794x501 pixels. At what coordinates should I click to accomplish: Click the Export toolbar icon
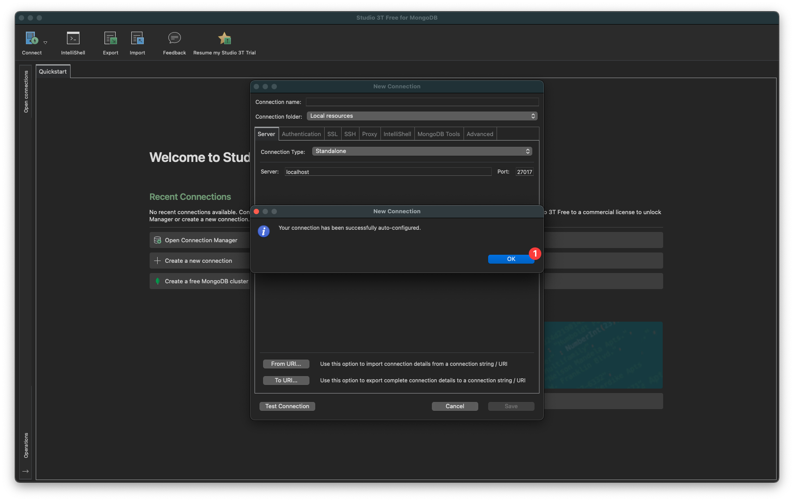pyautogui.click(x=110, y=38)
